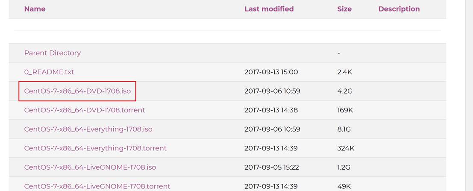This screenshot has height=191, width=473.
Task: Open the CentOS-7-x86_64-Everything-1708.torrent link
Action: tap(95, 148)
